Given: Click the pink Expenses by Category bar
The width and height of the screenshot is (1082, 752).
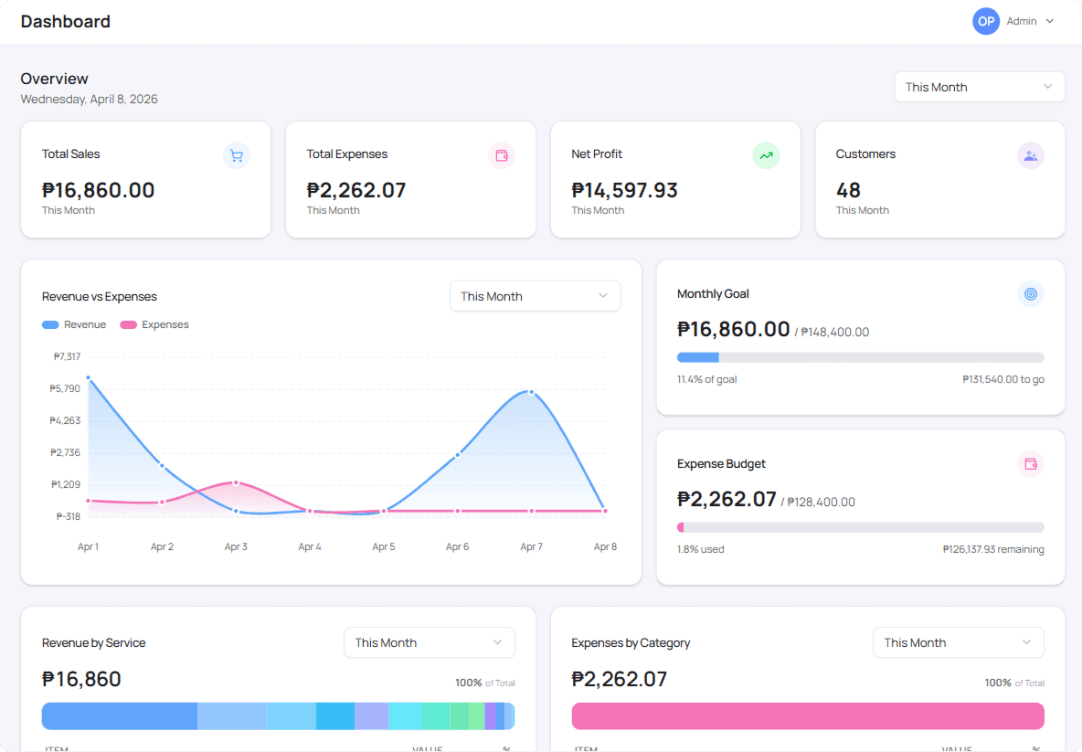Looking at the screenshot, I should coord(808,715).
